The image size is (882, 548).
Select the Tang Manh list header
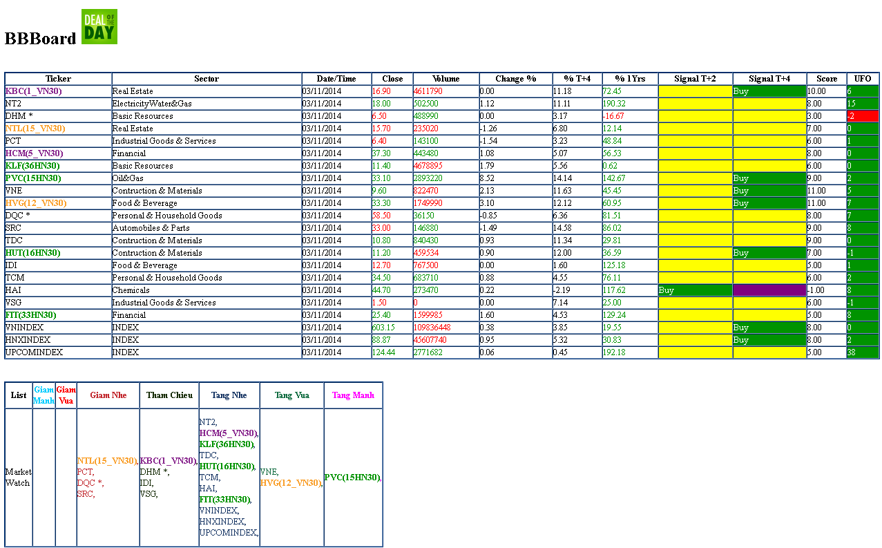click(353, 395)
